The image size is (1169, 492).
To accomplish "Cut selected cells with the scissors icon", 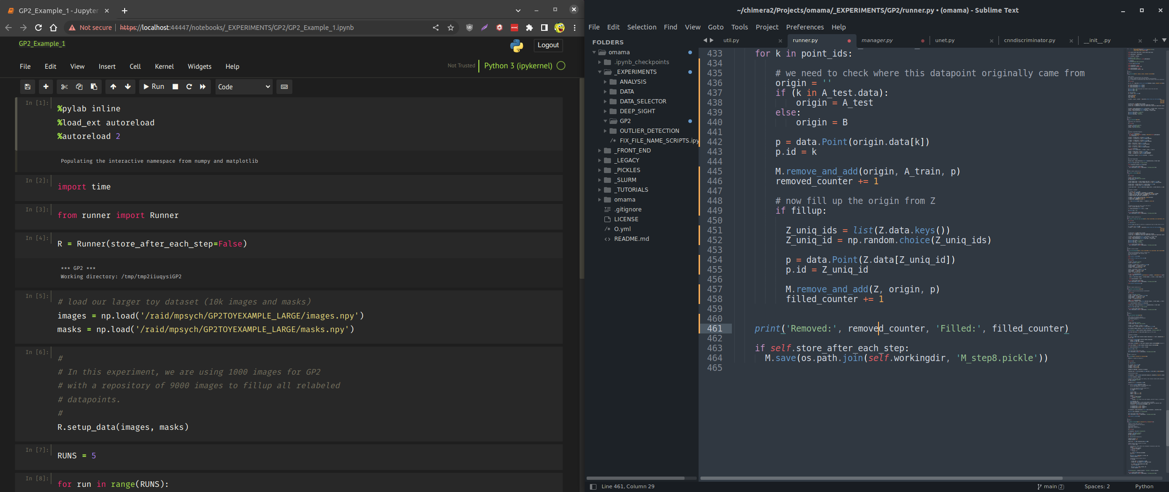I will coord(65,87).
